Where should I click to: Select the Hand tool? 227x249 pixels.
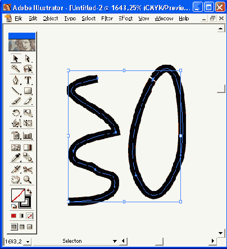pos(16,180)
